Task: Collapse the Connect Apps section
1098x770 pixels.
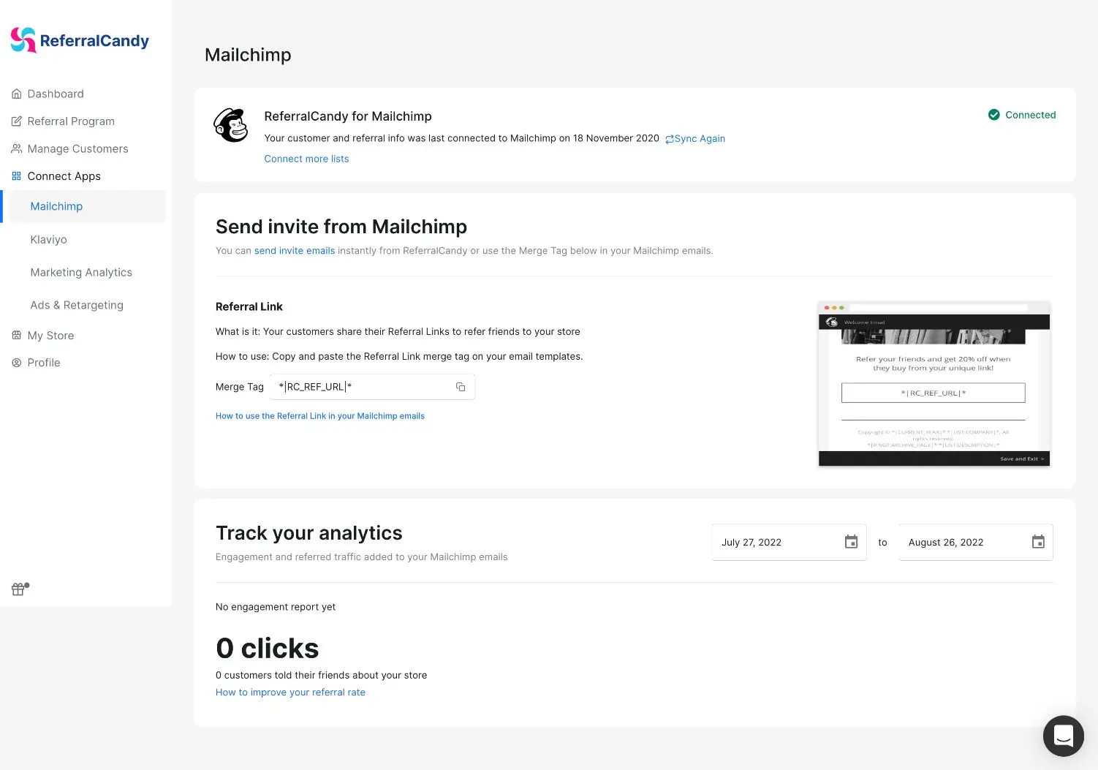Action: click(x=64, y=176)
